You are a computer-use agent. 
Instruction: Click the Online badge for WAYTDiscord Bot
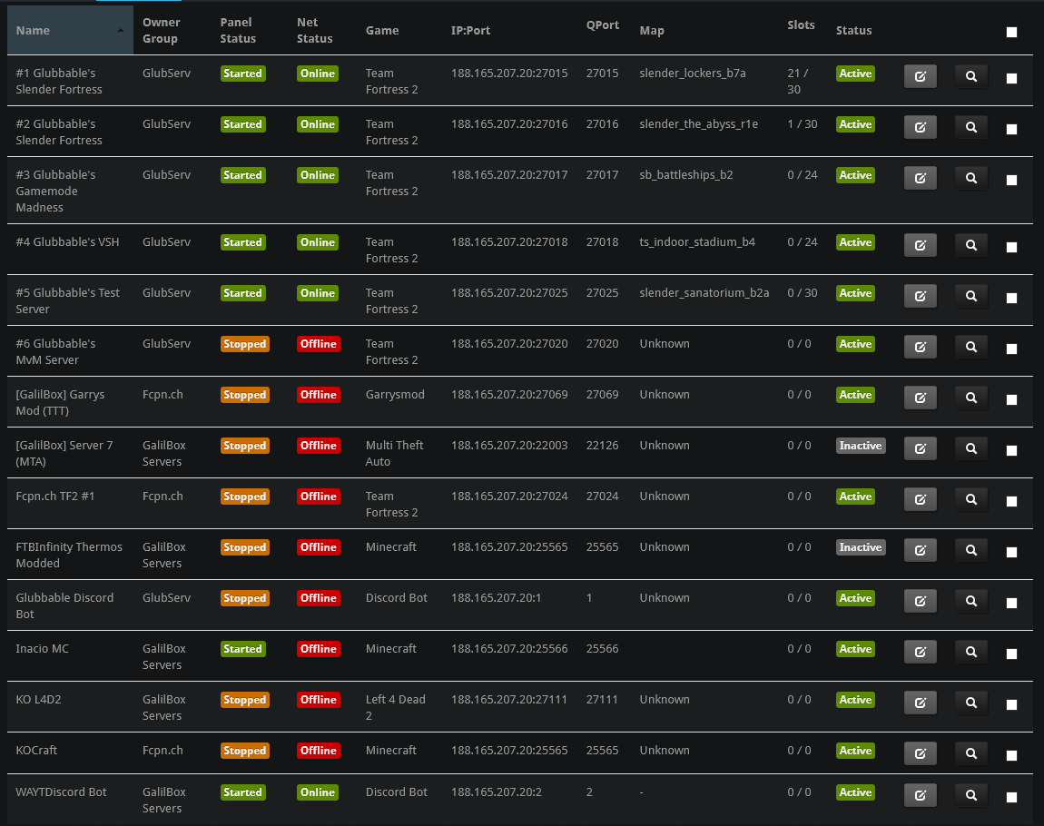tap(317, 792)
